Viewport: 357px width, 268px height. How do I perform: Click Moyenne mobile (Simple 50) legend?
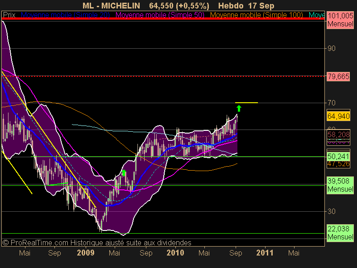tap(160, 15)
